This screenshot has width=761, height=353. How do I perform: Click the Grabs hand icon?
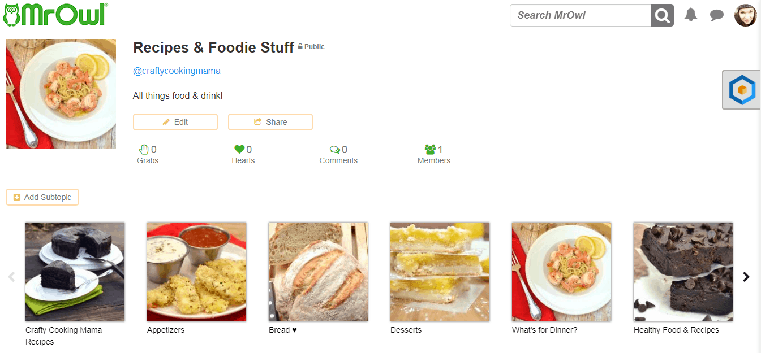[x=144, y=150]
